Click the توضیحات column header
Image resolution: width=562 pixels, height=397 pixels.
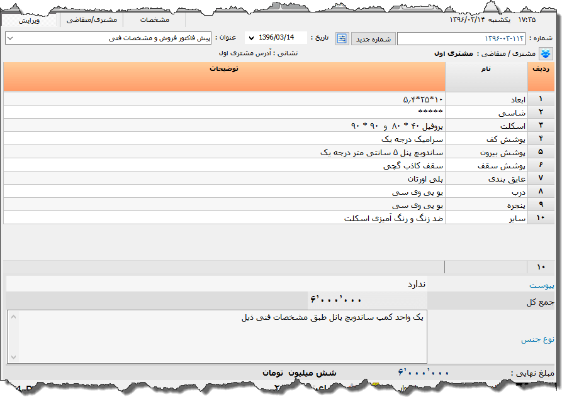(223, 70)
